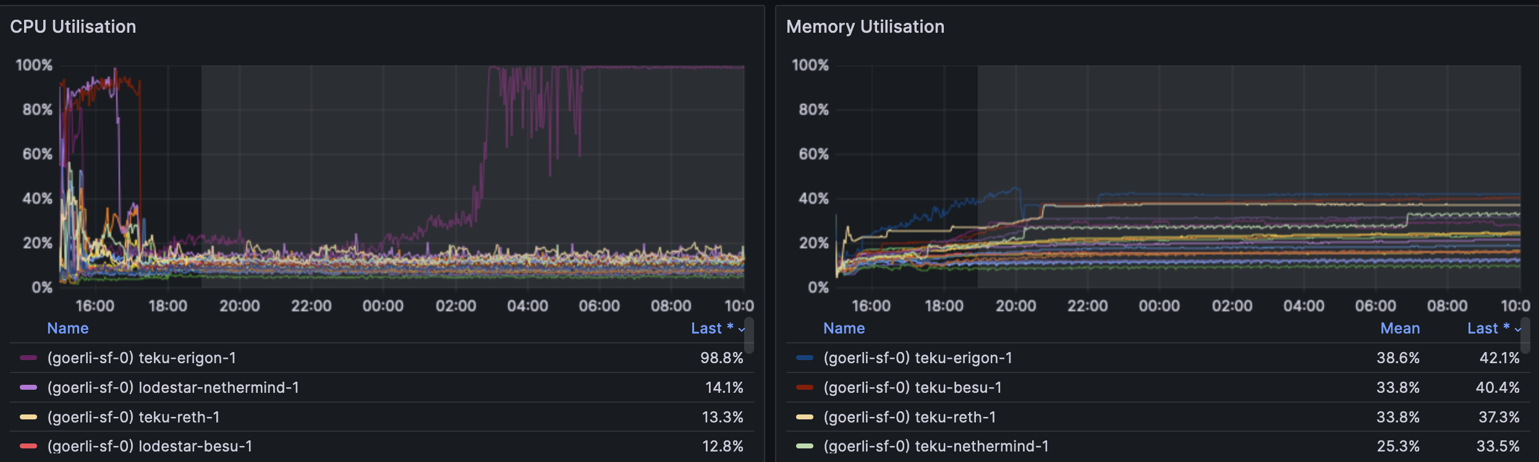Image resolution: width=1539 pixels, height=462 pixels.
Task: Click the Memory legend vertical scrollbar
Action: click(x=1525, y=335)
